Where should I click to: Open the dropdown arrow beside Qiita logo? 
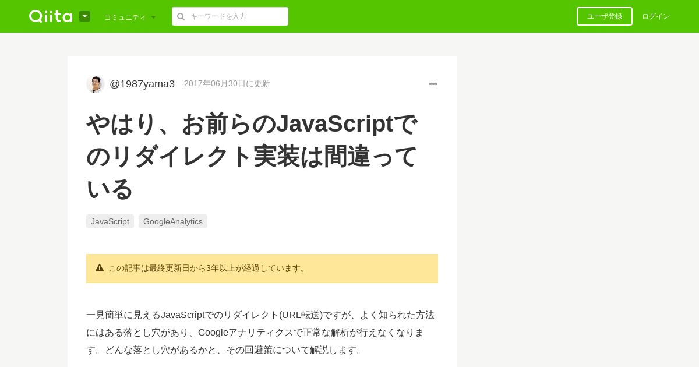point(84,16)
